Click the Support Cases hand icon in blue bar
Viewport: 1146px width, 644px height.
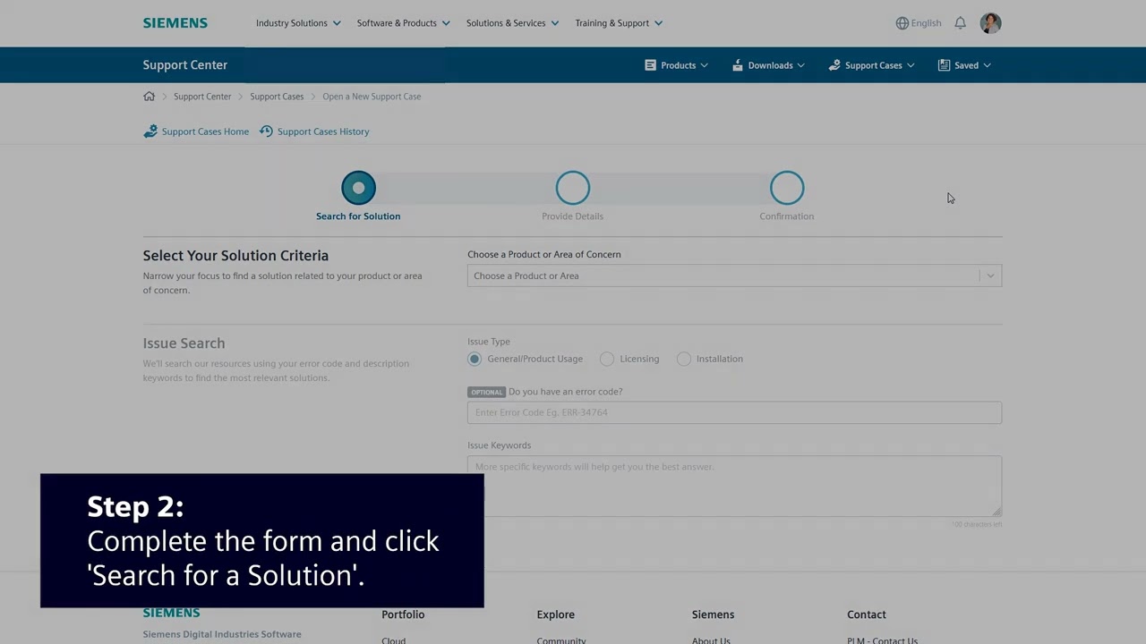[834, 65]
